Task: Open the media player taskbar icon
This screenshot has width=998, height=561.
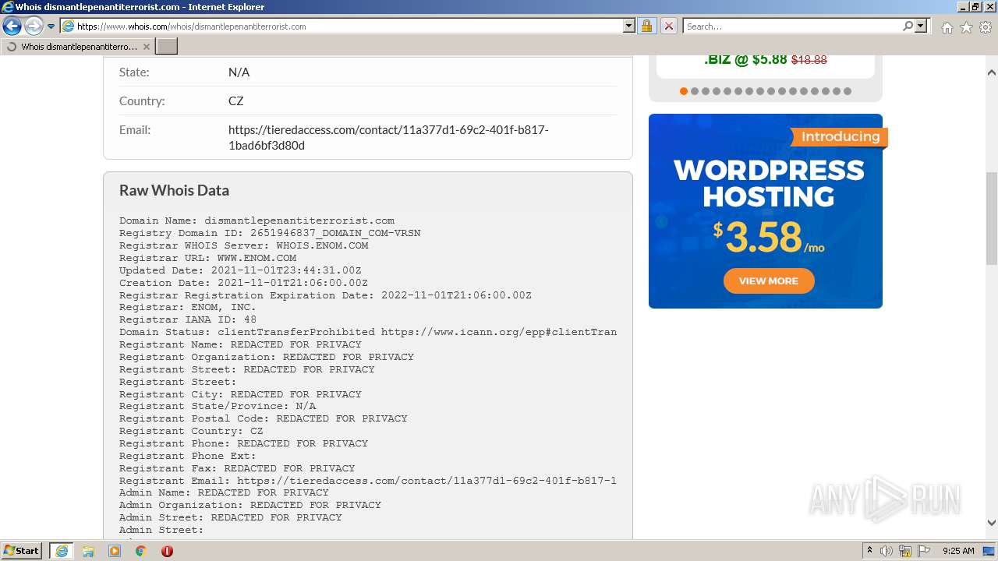Action: click(x=115, y=551)
